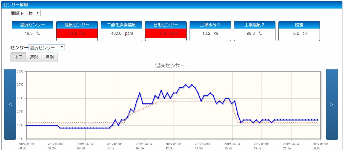Open the 圃場 field dropdown
The width and height of the screenshot is (343, 150).
[30, 13]
